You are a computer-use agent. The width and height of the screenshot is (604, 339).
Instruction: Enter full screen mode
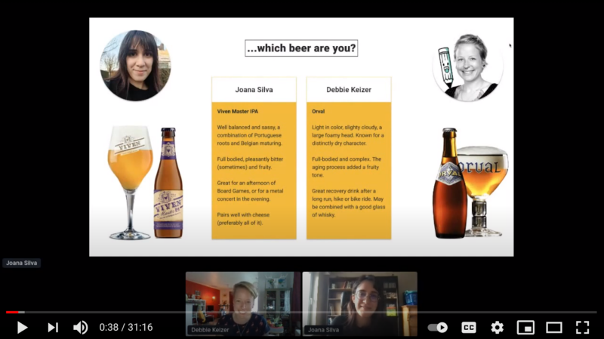pyautogui.click(x=582, y=328)
